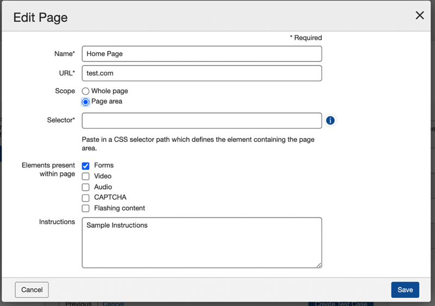Screen dimensions: 435x306
Task: Check the CAPTCHA checkbox
Action: click(85, 198)
